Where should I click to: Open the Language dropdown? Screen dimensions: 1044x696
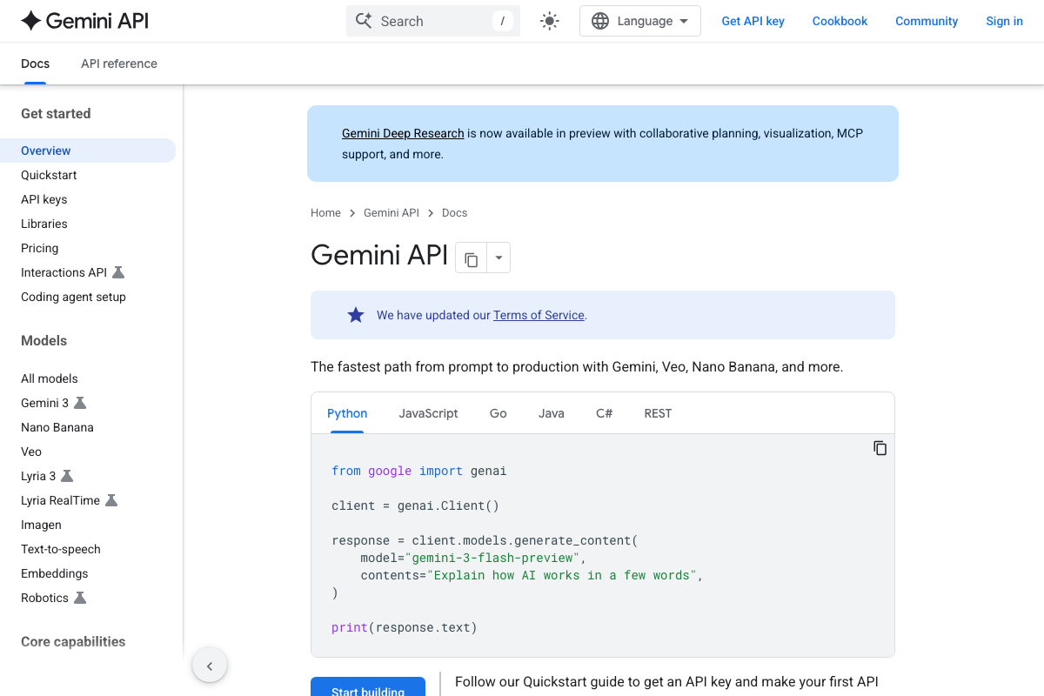tap(639, 20)
